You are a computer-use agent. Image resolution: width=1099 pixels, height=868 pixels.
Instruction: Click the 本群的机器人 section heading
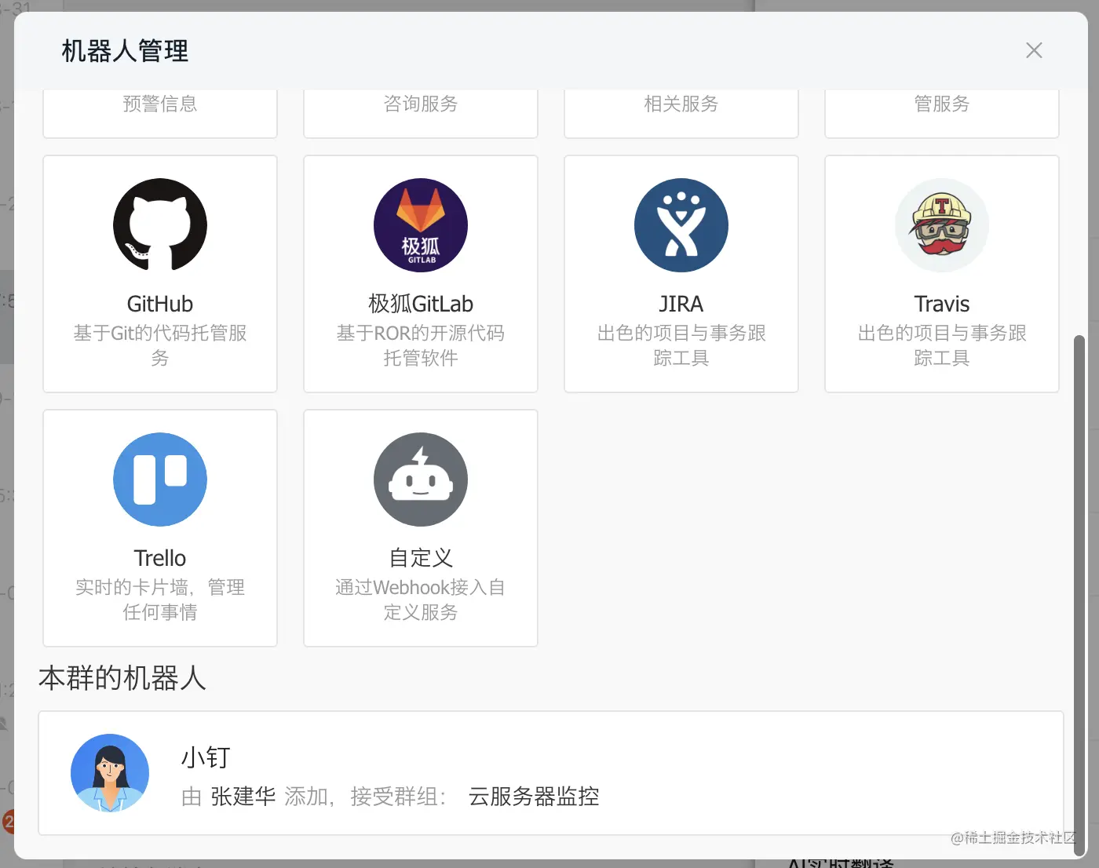point(122,678)
